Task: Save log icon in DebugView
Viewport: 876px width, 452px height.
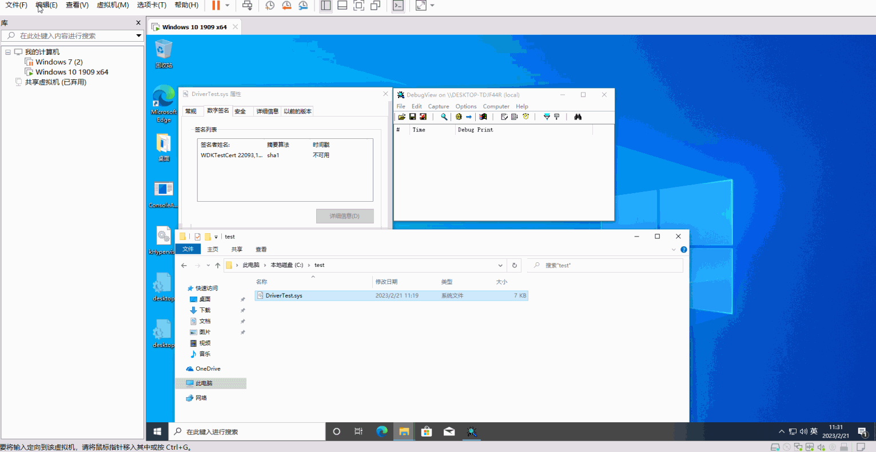Action: [412, 117]
